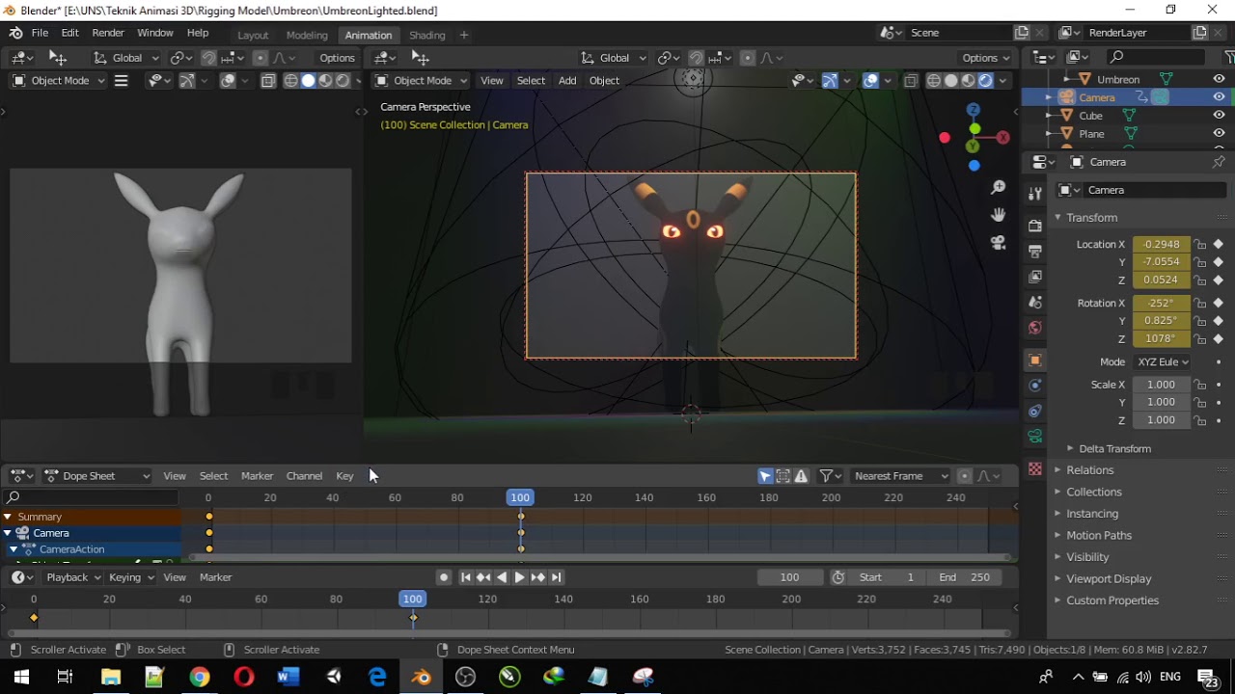Screen dimensions: 1235x694
Task: Click the Location Y value field
Action: [1161, 262]
